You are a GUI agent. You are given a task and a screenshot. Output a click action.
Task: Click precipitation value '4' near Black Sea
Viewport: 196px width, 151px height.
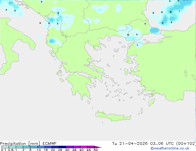tap(163, 23)
